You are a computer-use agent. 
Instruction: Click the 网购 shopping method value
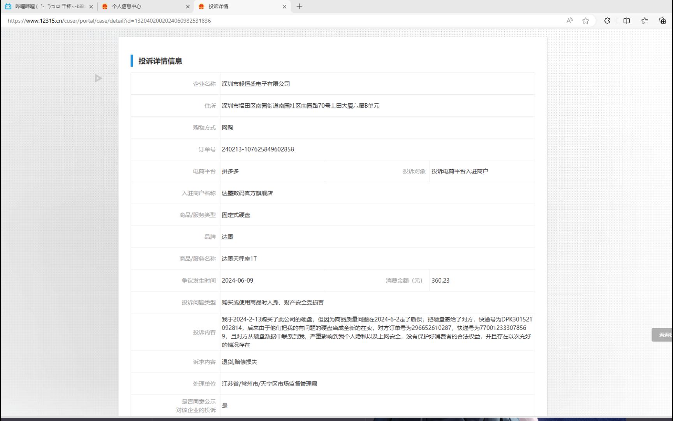pos(227,127)
